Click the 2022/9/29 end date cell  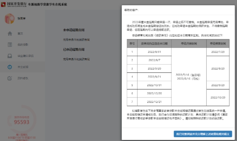click(x=218, y=85)
